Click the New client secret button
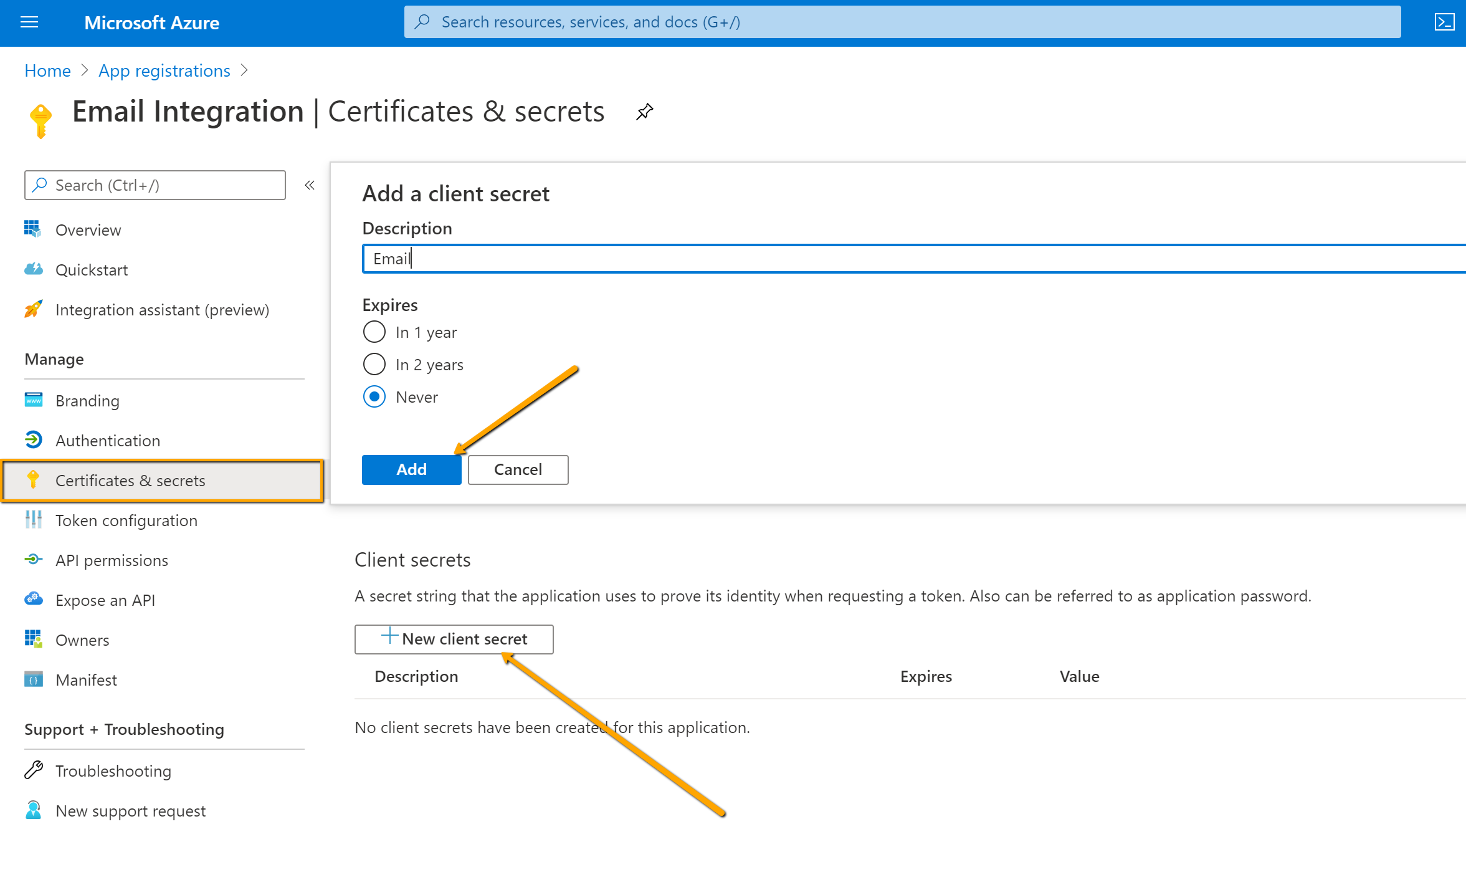Image resolution: width=1466 pixels, height=872 pixels. click(454, 639)
